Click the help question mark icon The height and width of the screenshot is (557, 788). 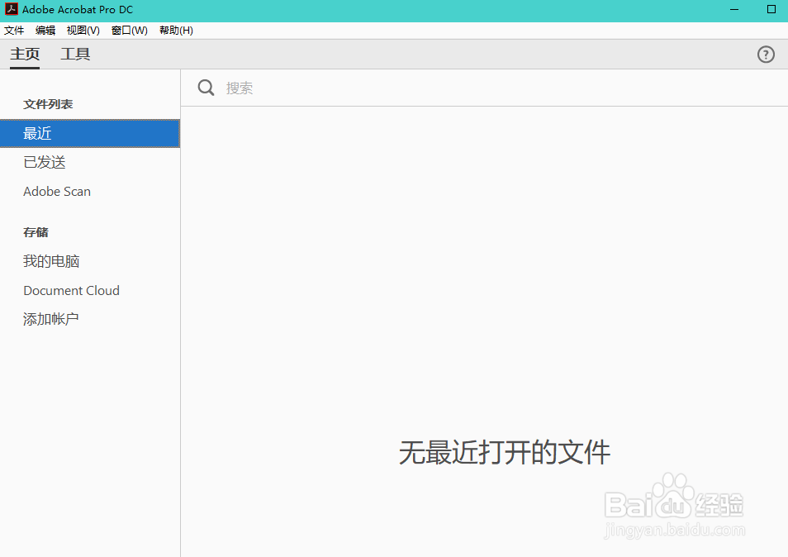pos(766,55)
